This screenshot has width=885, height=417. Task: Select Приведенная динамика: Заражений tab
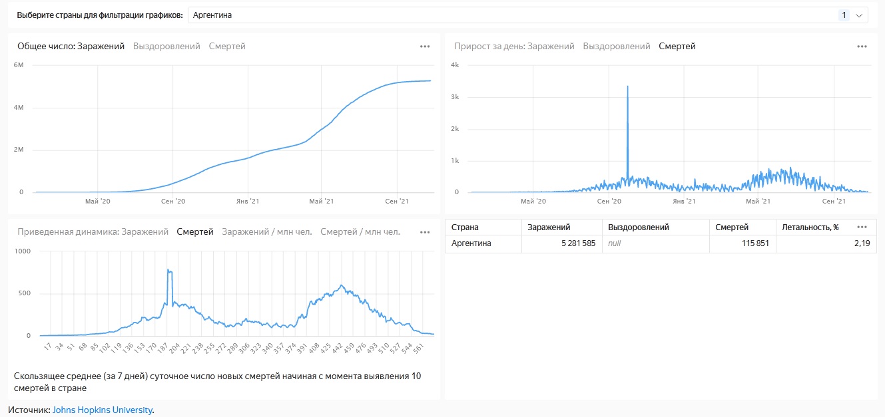[93, 232]
